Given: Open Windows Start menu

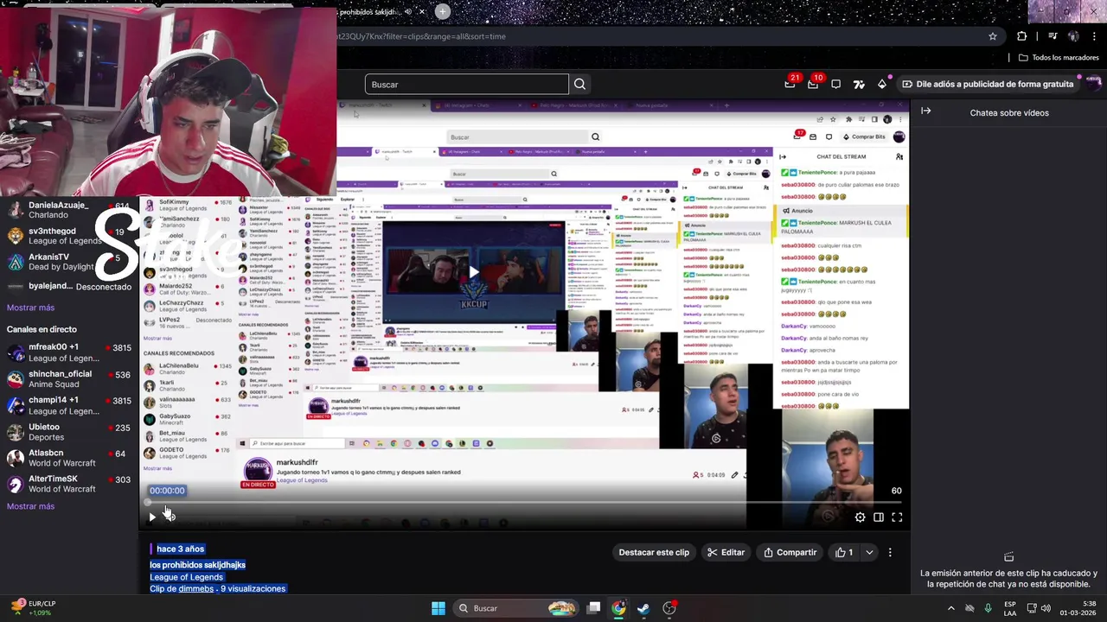Looking at the screenshot, I should point(438,608).
